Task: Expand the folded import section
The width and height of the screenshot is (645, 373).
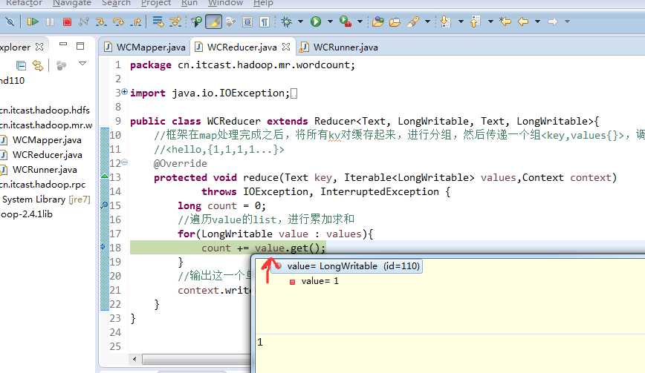Action: tap(124, 92)
